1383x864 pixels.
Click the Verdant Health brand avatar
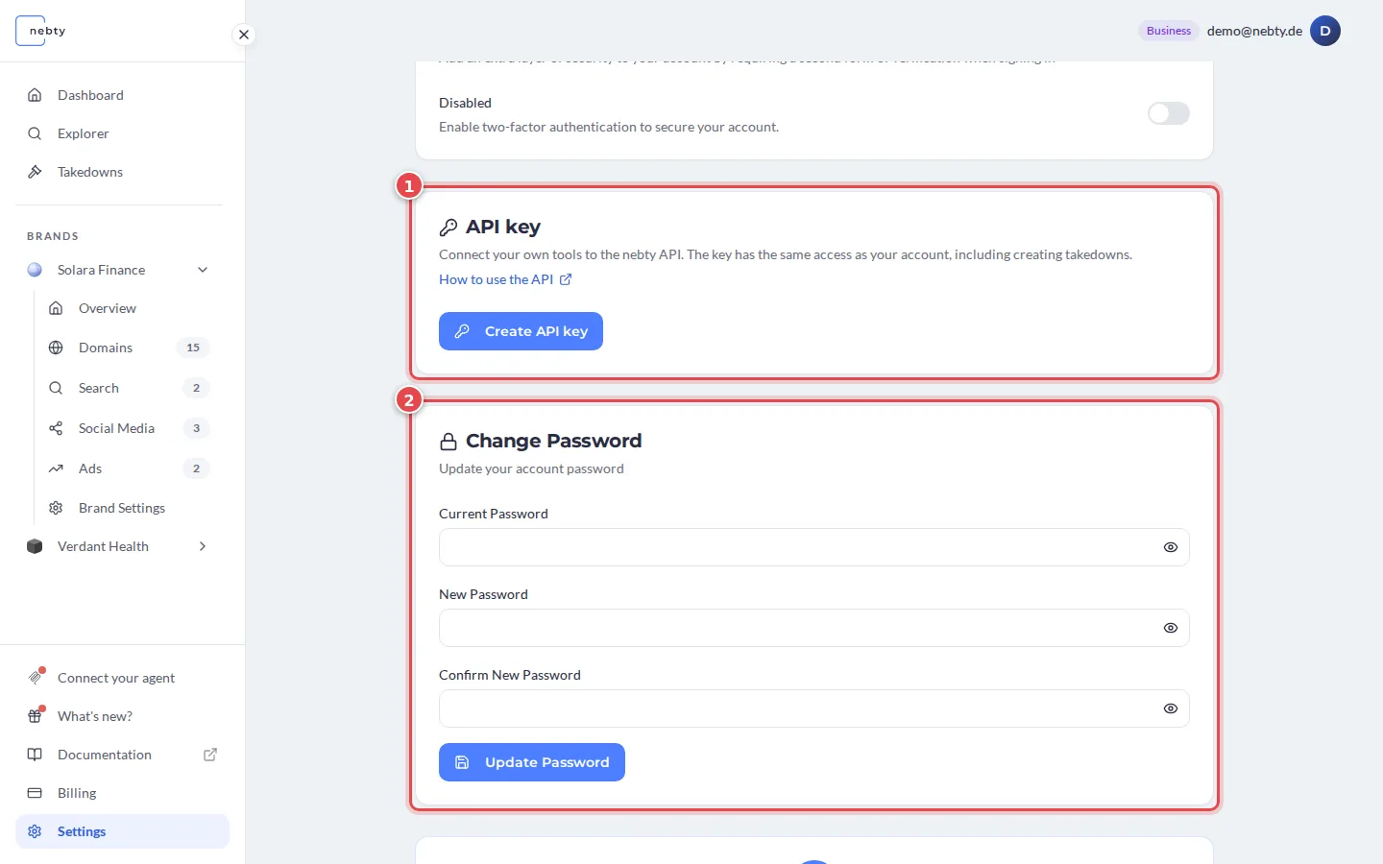click(35, 546)
